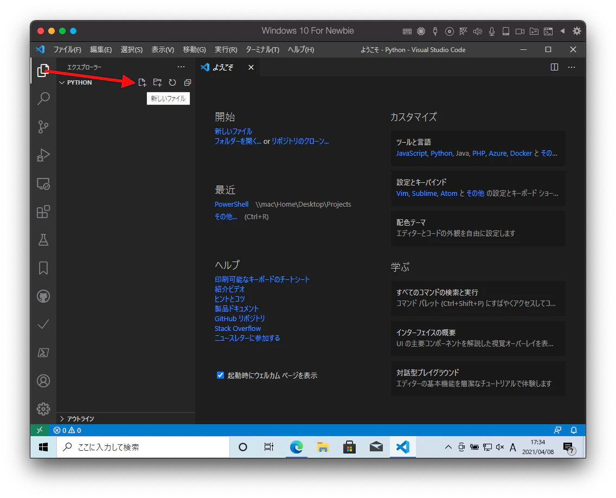Open the GitHub view in activity bar
This screenshot has height=498, width=616.
tap(43, 296)
